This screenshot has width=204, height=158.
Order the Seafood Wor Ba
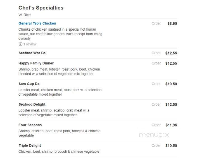coord(156,53)
